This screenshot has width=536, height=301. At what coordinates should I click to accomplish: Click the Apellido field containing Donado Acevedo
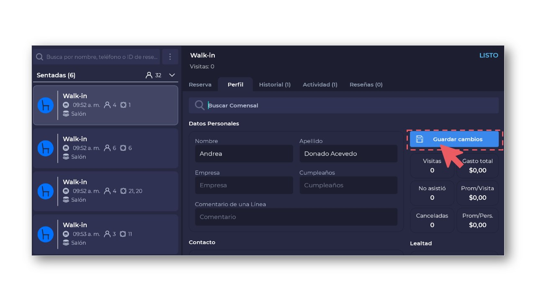pos(348,154)
